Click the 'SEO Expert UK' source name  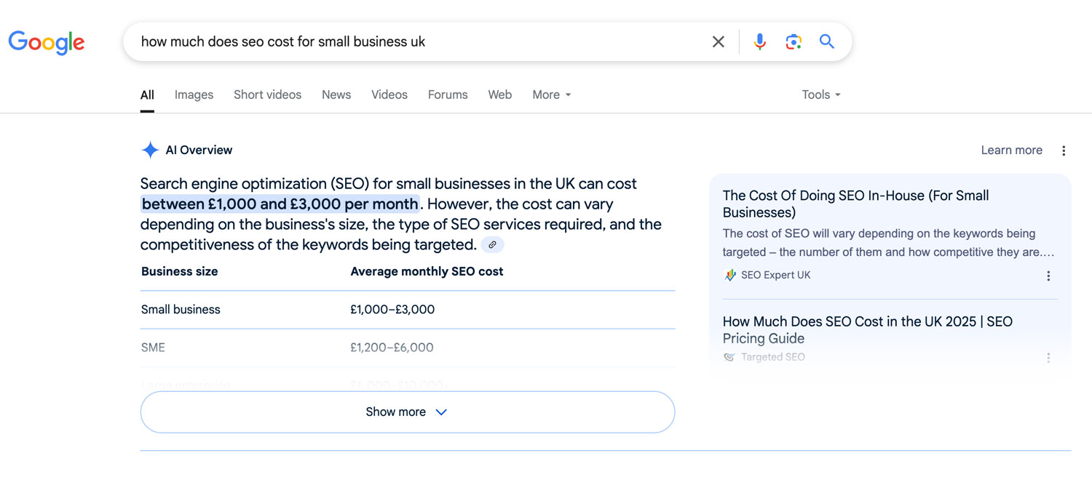775,275
